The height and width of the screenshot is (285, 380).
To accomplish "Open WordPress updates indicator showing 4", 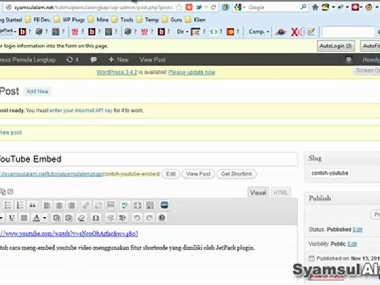I will pos(72,59).
